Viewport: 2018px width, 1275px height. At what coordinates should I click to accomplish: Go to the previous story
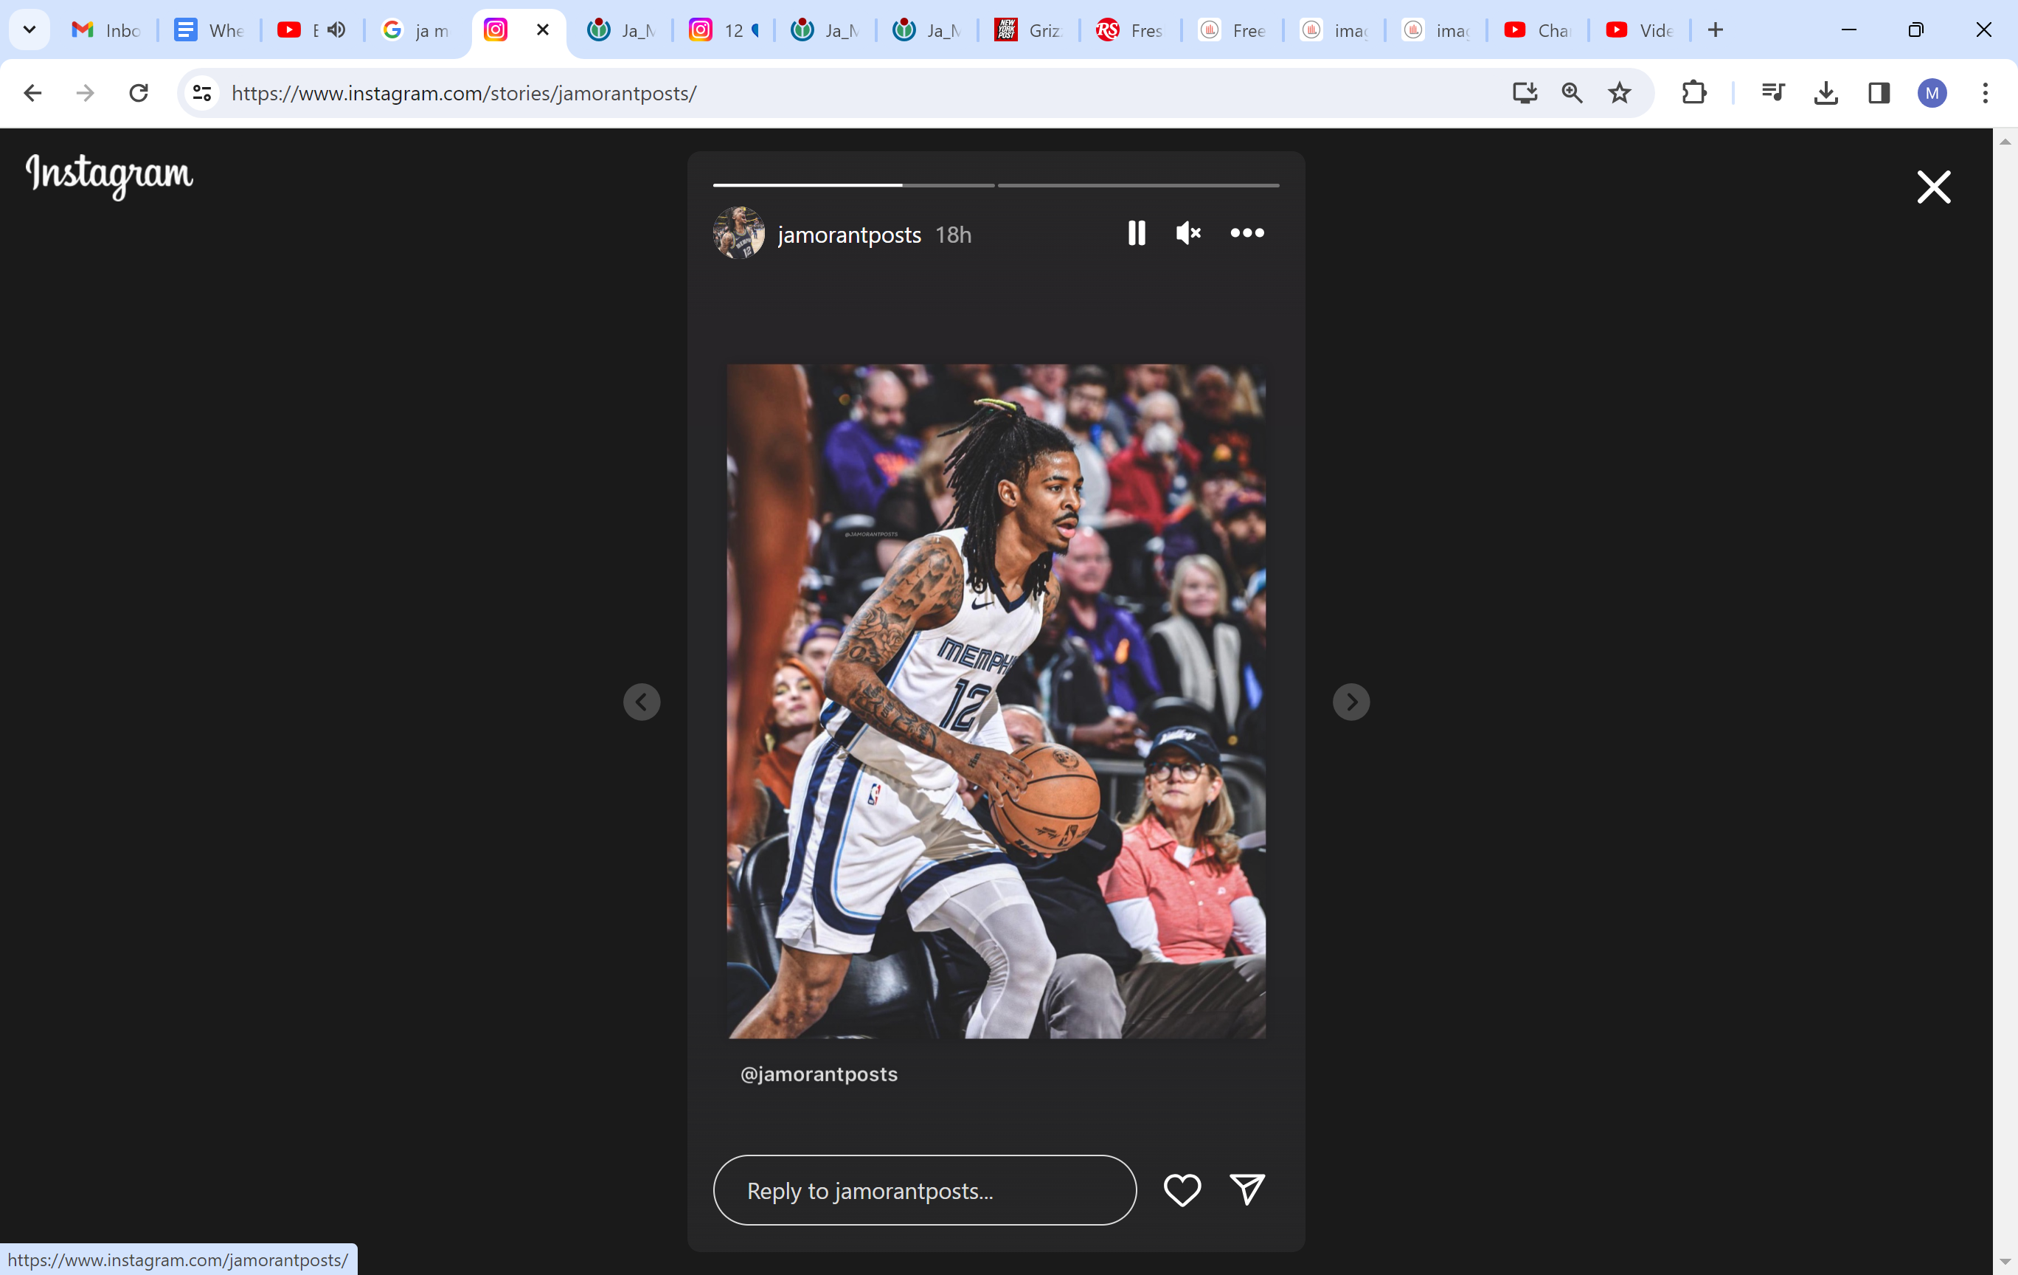click(x=642, y=702)
